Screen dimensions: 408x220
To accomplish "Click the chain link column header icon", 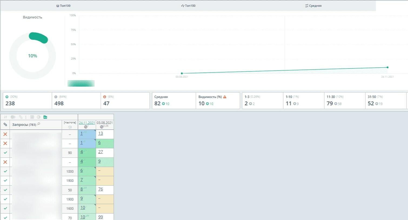I will (x=5, y=124).
